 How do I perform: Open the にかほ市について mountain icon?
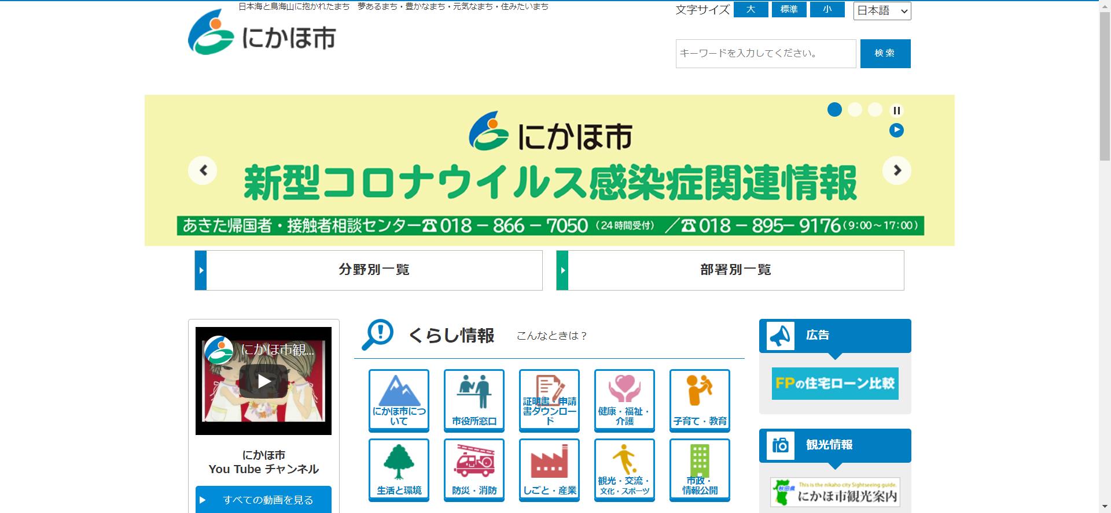click(x=399, y=400)
